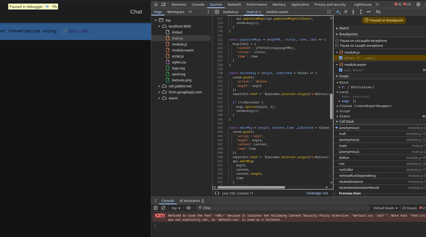Open issues badge showing 23
This screenshot has width=426, height=237.
(407, 4)
